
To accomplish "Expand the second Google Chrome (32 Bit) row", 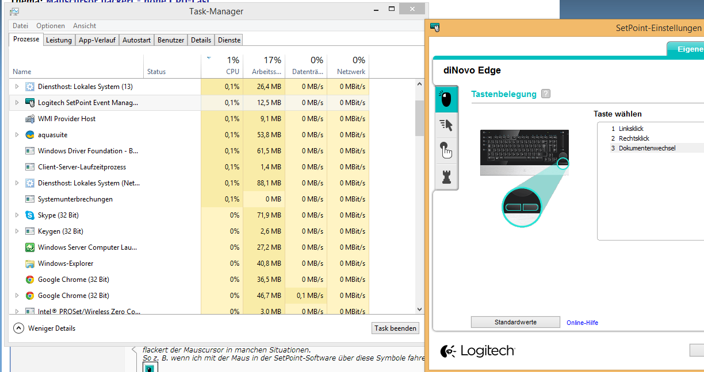I will pyautogui.click(x=17, y=296).
